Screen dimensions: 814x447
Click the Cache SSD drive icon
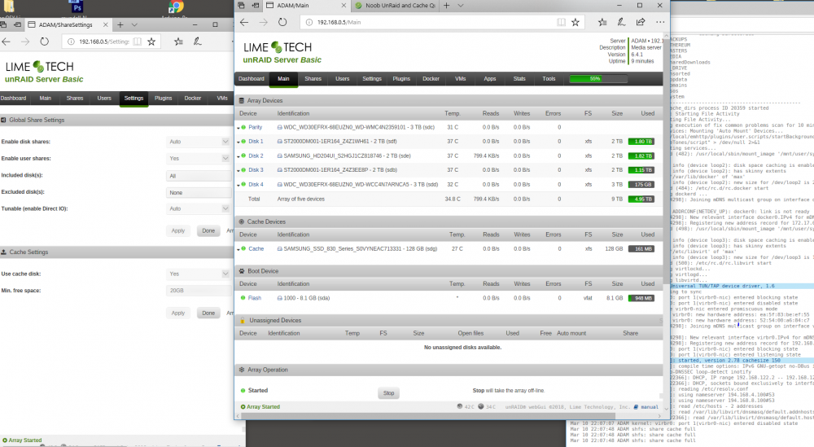(280, 249)
